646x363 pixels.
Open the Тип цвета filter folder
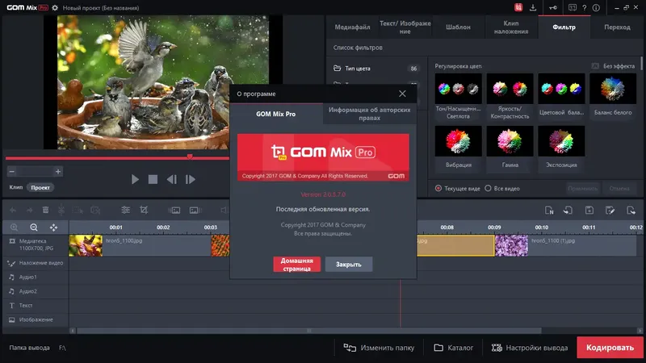pos(377,69)
